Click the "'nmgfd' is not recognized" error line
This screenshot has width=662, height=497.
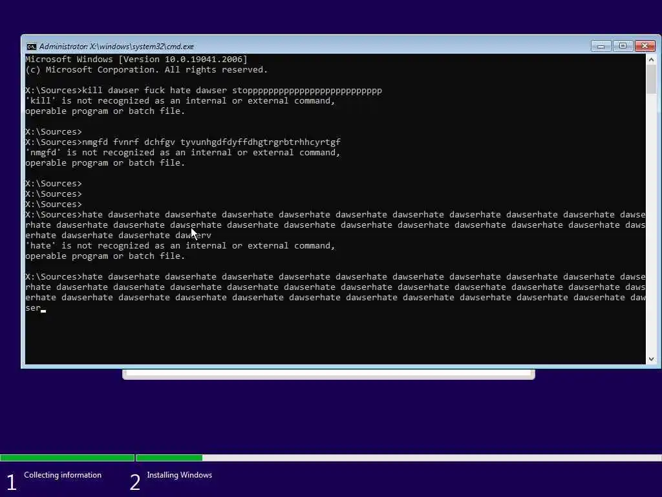(x=183, y=153)
